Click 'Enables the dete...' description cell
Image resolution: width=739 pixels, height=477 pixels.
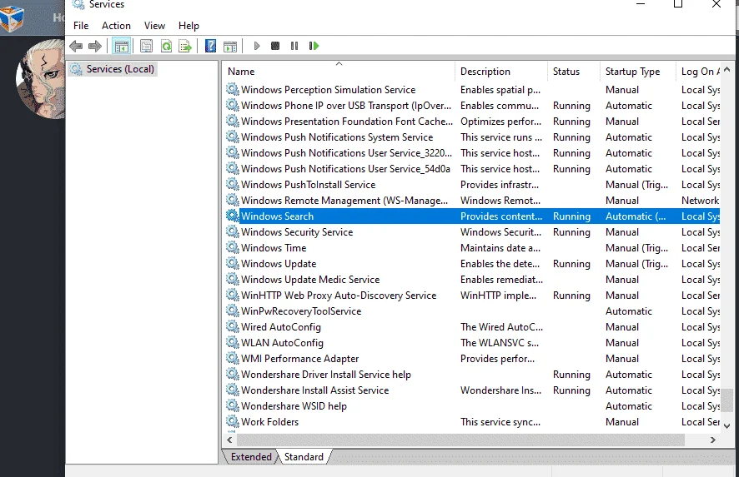[500, 263]
